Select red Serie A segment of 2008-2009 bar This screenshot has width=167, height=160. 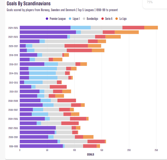tap(67, 100)
